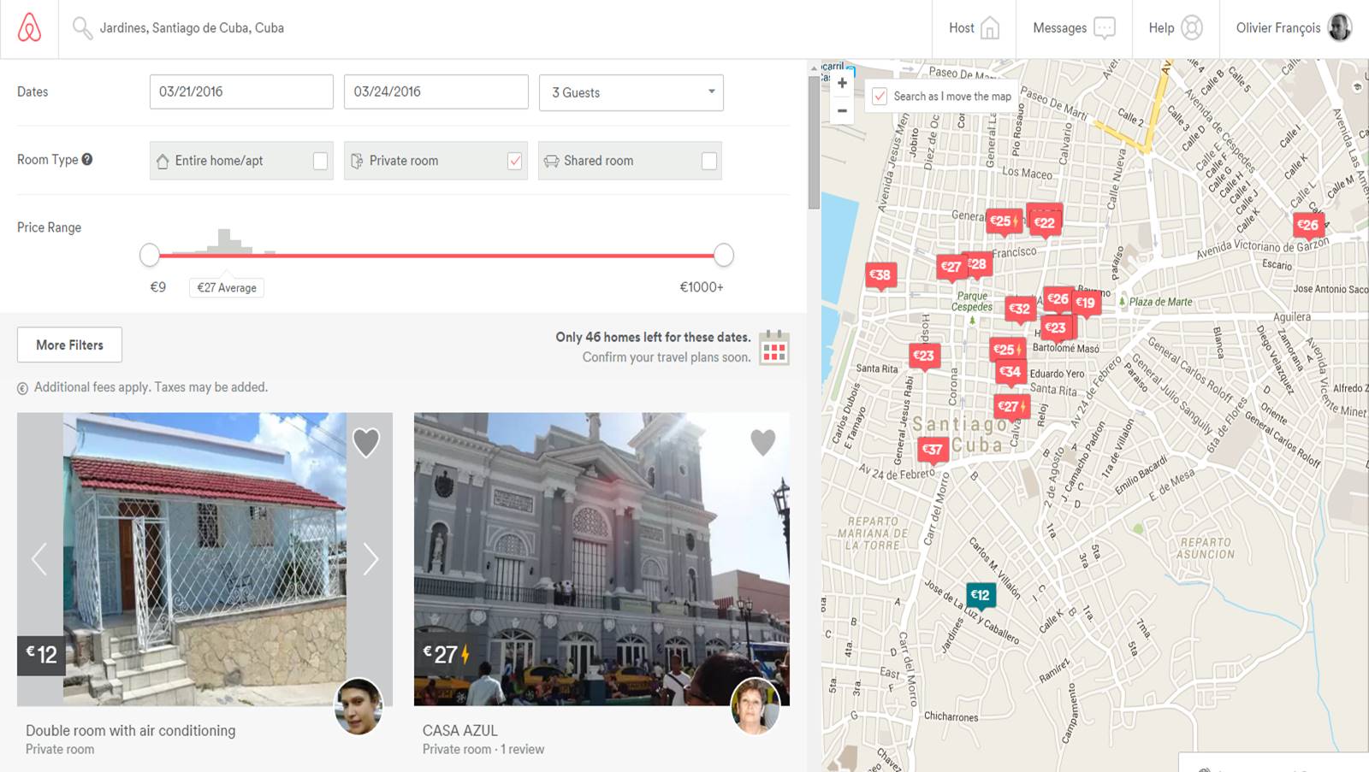Click the calendar icon near homes left notice

(774, 348)
